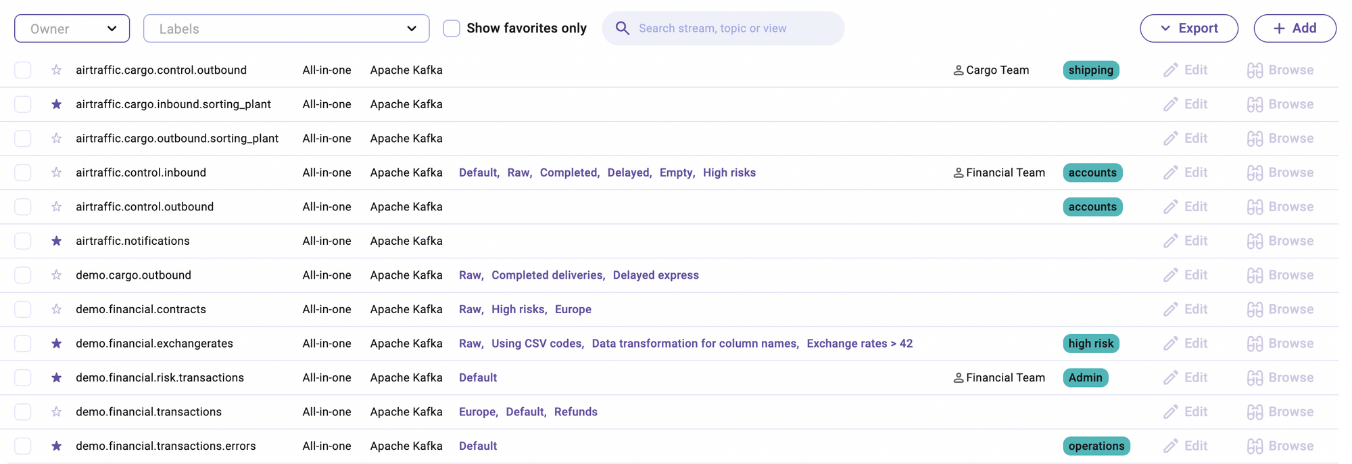Browse the airtraffic.cargo.inbound.sorting_plant stream
The image size is (1352, 464).
[1280, 104]
